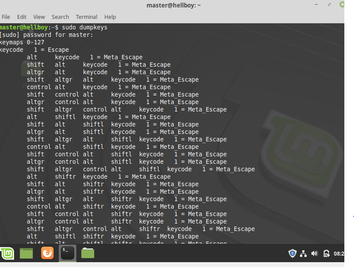The height and width of the screenshot is (267, 354).
Task: Click the 'keymaps 0-127' line
Action: [x=22, y=42]
